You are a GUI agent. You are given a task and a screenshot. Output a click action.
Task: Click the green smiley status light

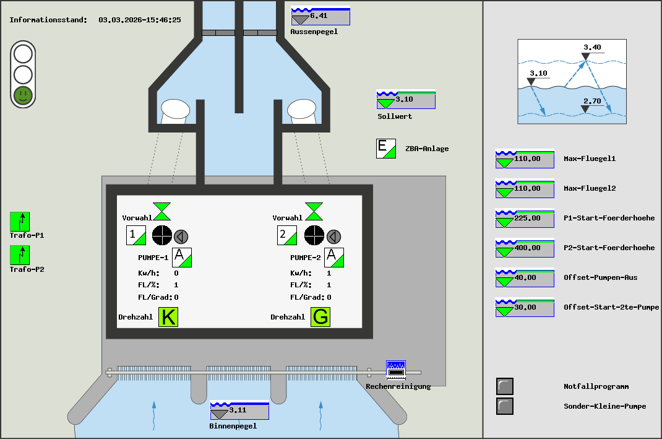[23, 95]
